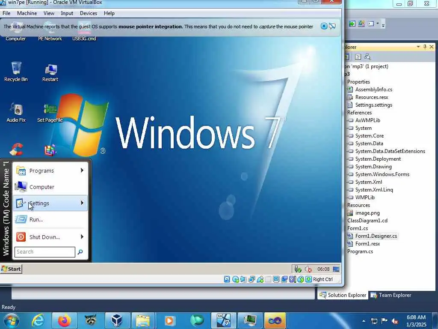Click the green arrow Visual Studio toolbar icon
This screenshot has height=329, width=438.
pos(352,24)
